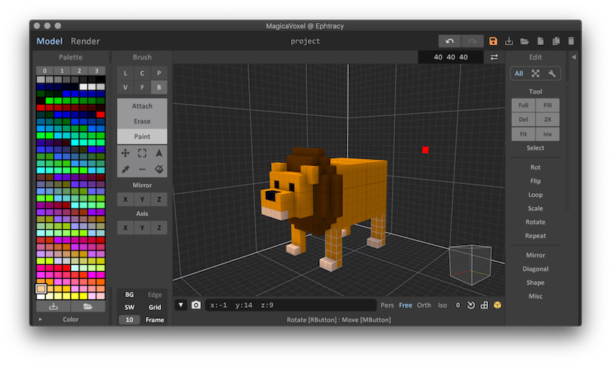Toggle mirror X axis button

tap(125, 199)
